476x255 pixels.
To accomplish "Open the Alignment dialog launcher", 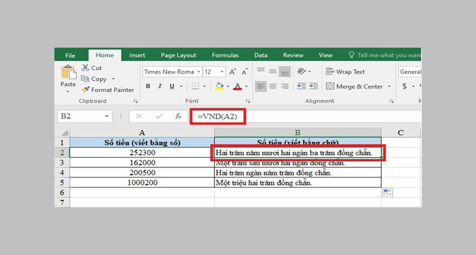I will click(392, 101).
